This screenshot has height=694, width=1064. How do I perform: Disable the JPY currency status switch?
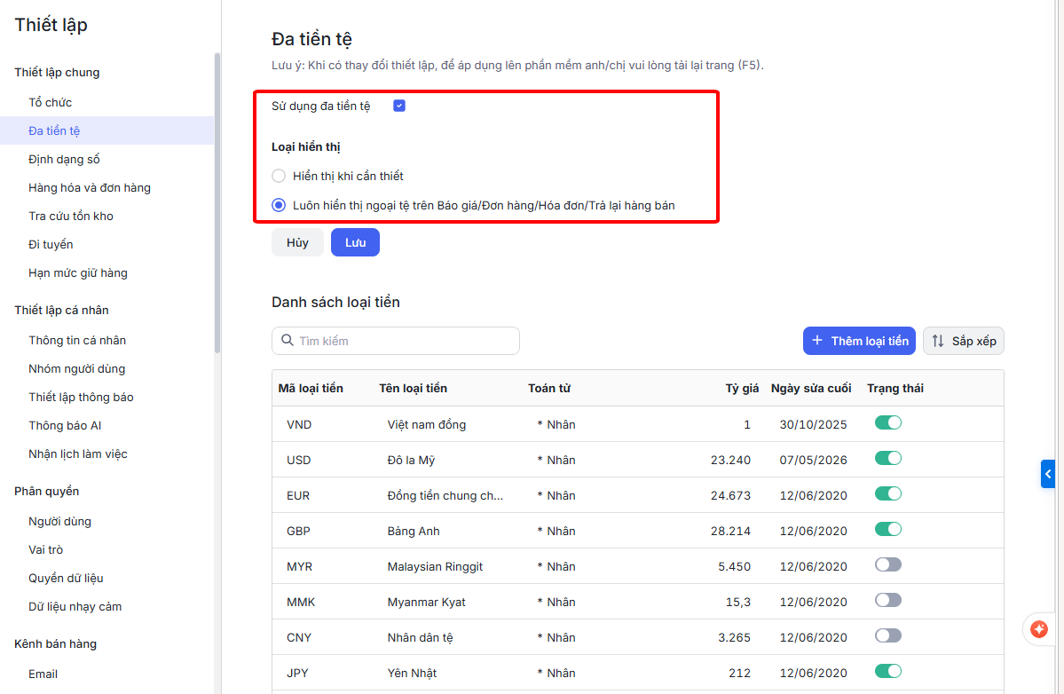[887, 671]
